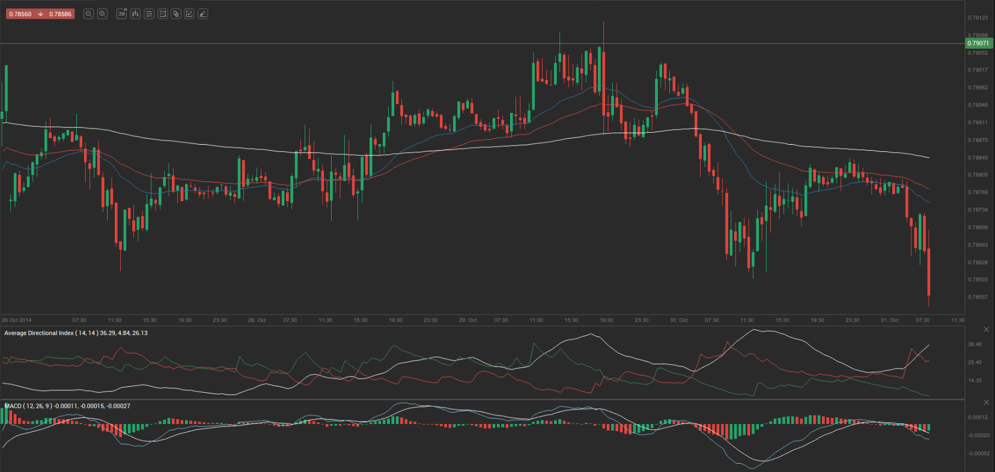
Task: Close the MACD indicator panel
Action: point(986,402)
